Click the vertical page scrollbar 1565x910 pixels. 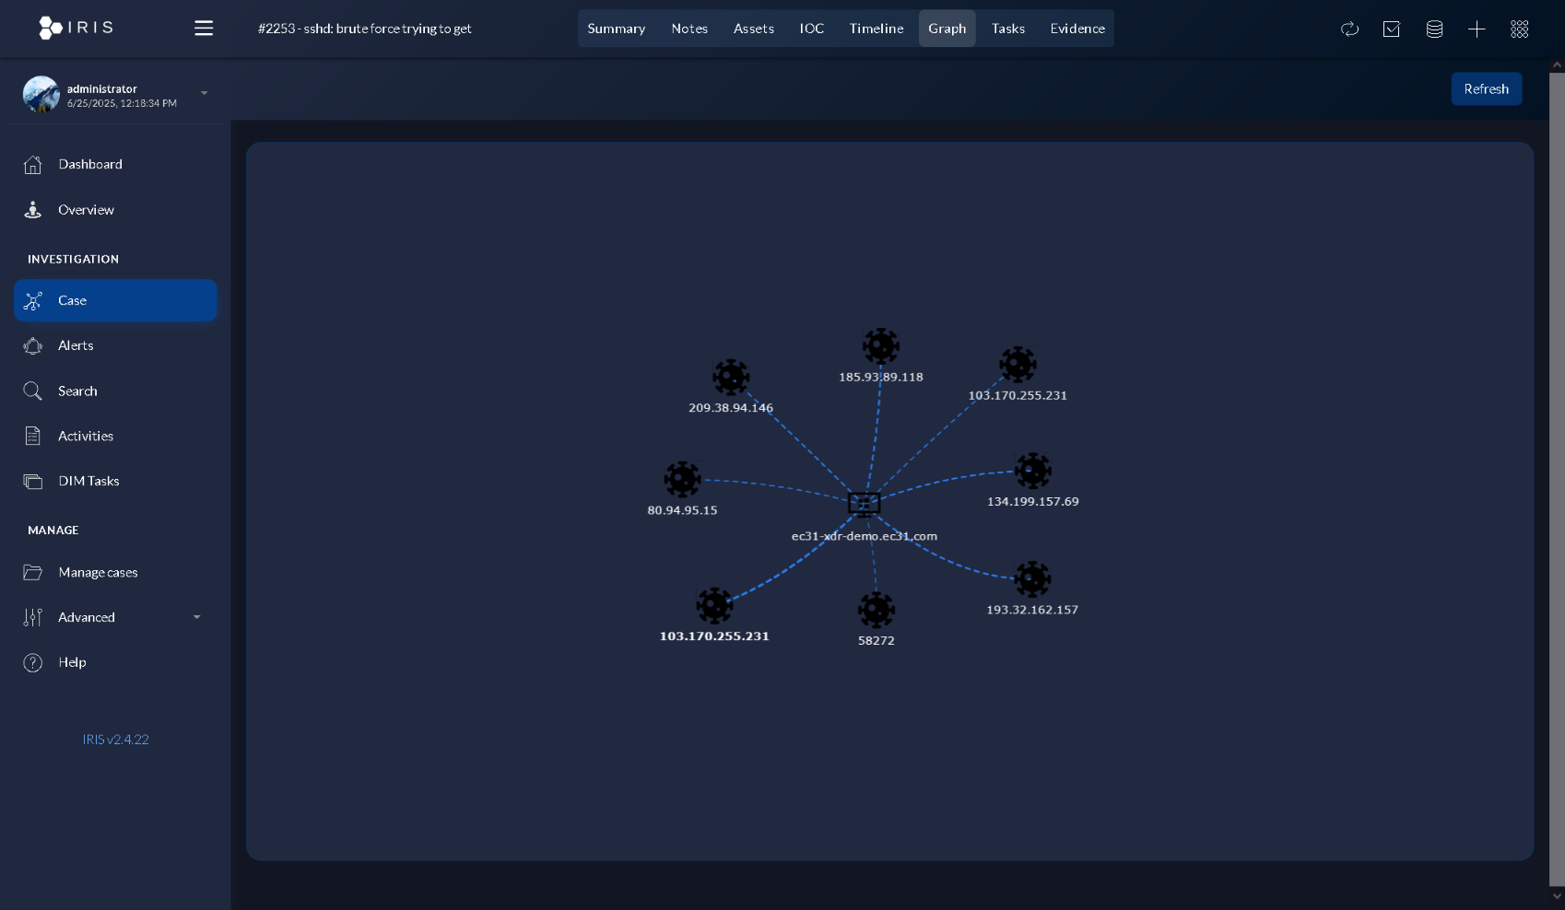pyautogui.click(x=1557, y=479)
